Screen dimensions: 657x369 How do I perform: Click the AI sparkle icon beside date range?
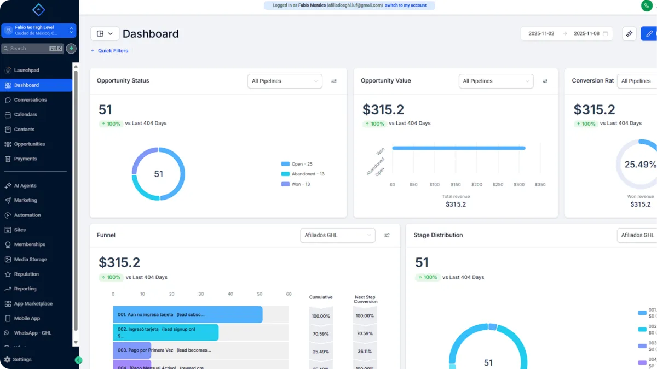click(629, 34)
